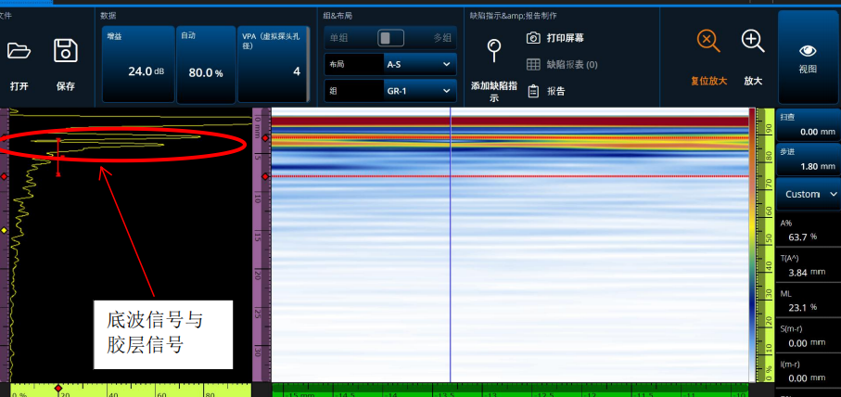Click upper red diamond on depth ruler
Screen dimensions: 841x397
pyautogui.click(x=265, y=138)
